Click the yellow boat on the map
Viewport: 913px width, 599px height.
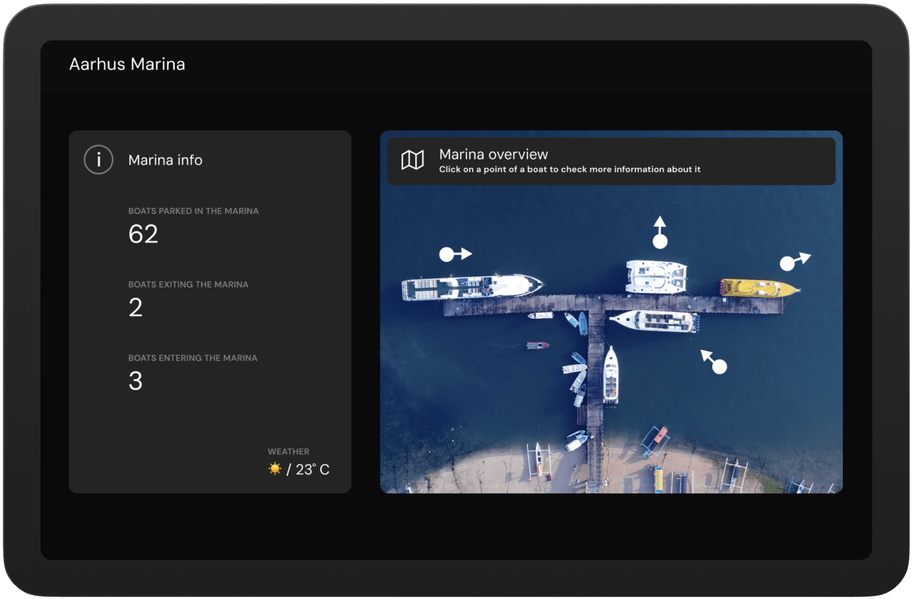[x=759, y=288]
